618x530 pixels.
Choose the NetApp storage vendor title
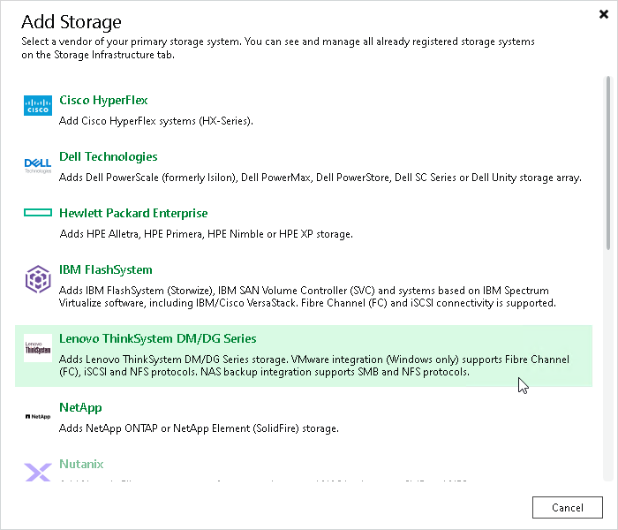[80, 407]
